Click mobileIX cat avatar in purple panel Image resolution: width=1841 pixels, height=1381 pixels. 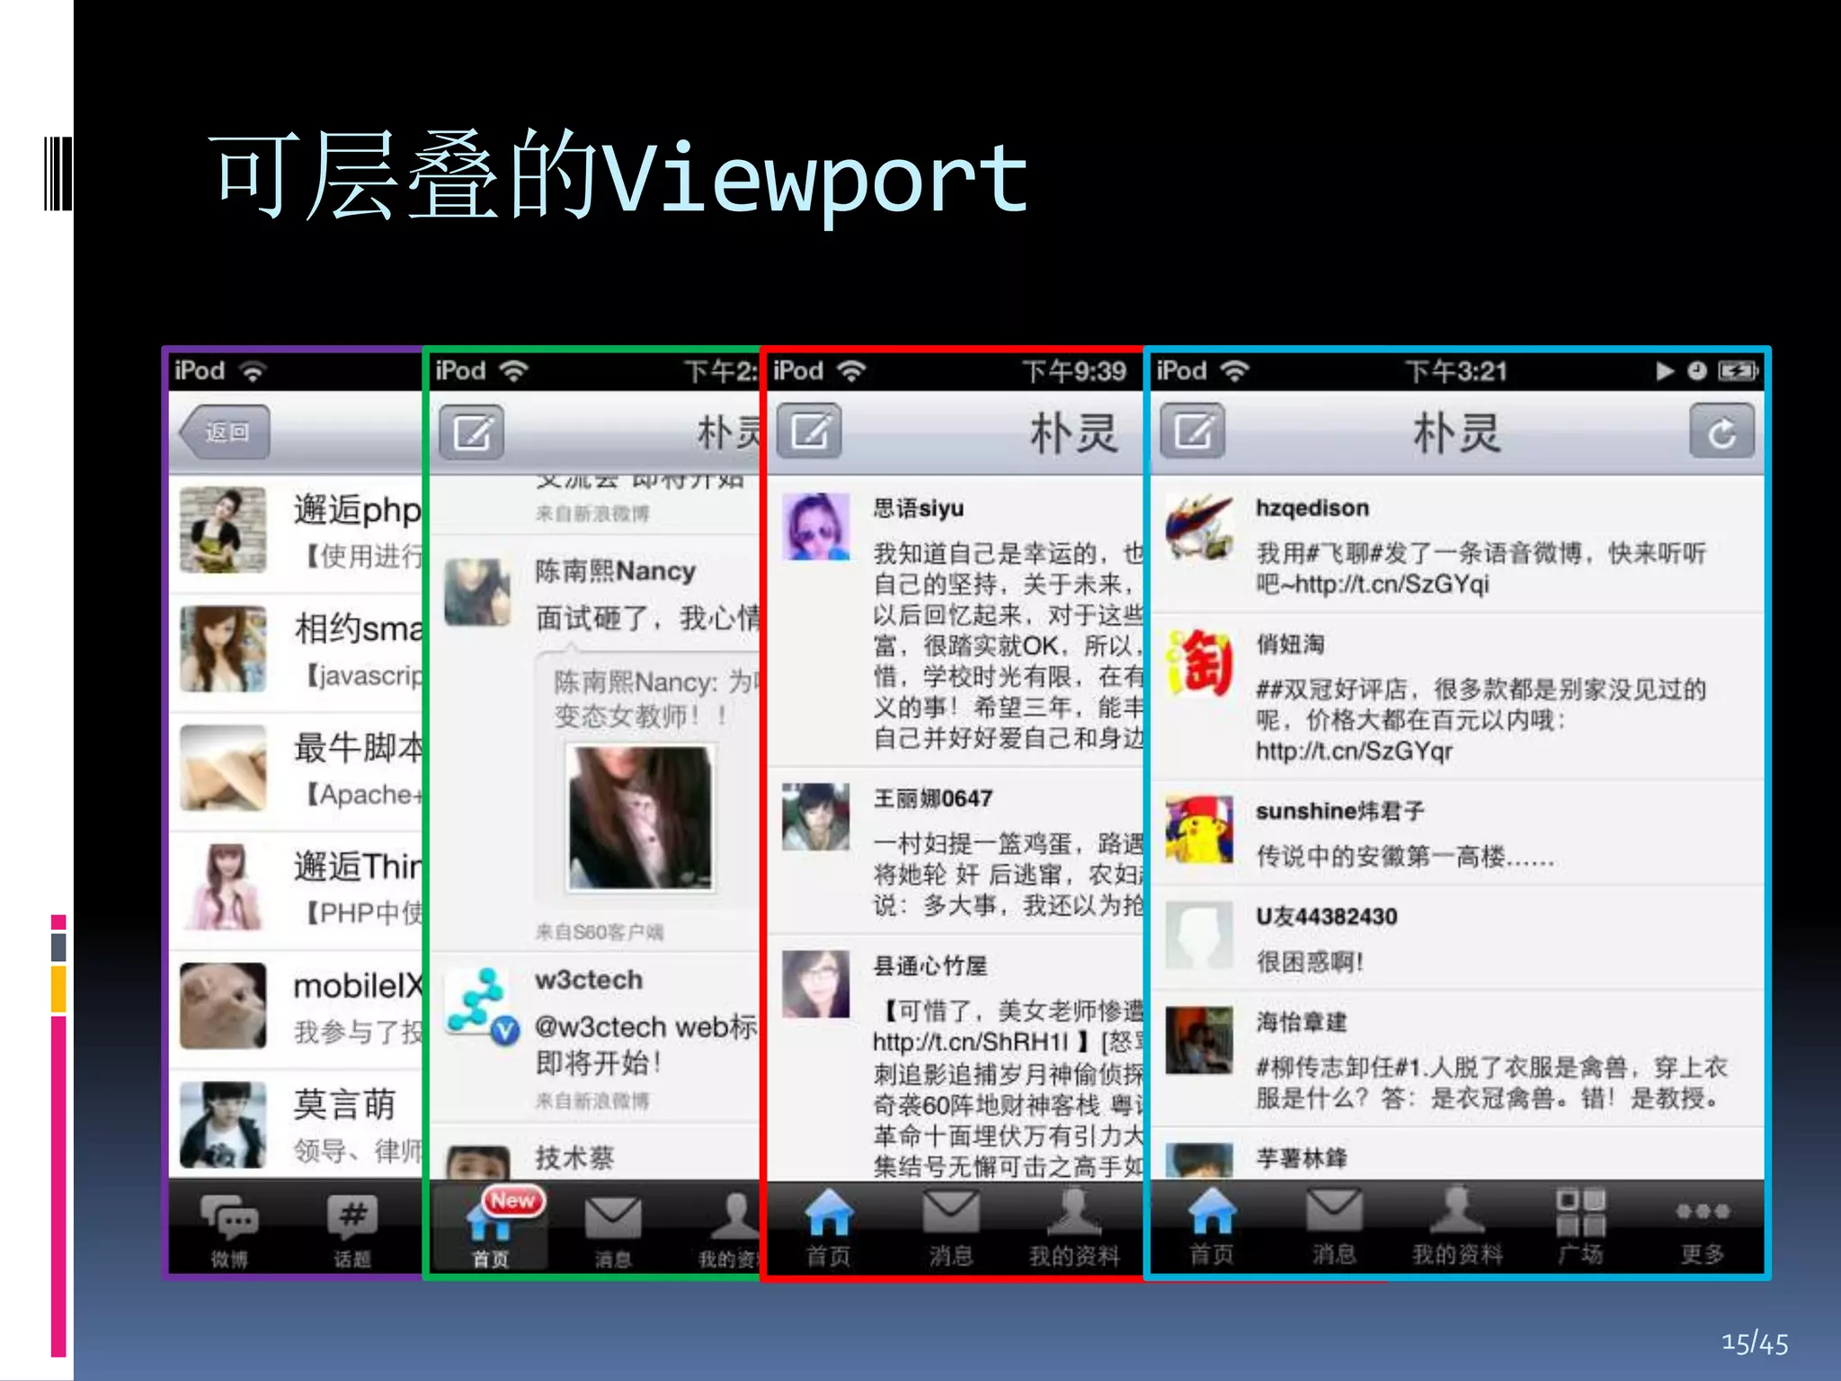tap(223, 1006)
